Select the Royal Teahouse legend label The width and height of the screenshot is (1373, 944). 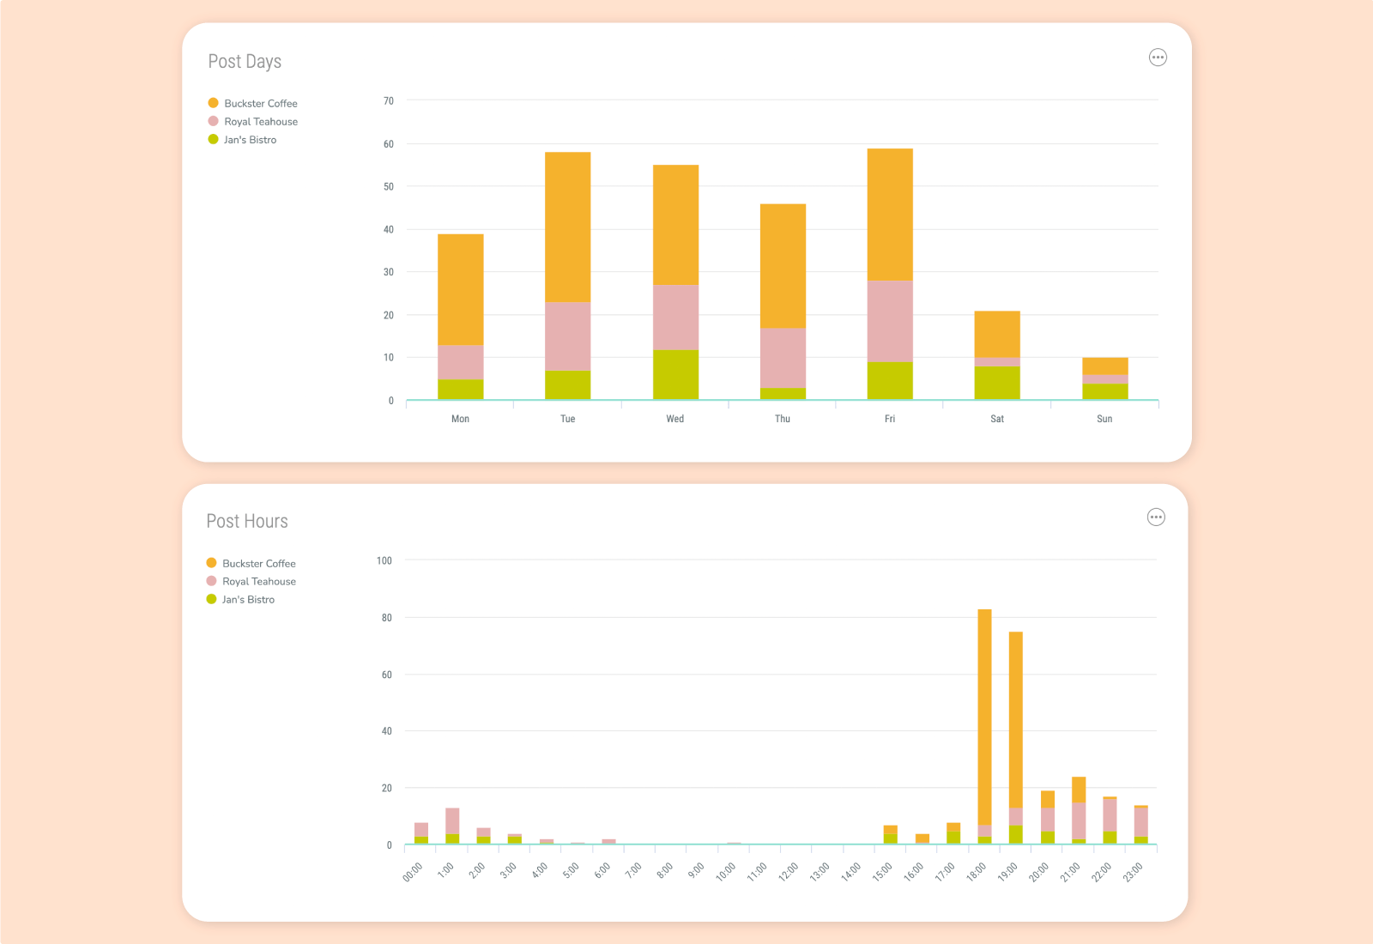coord(261,121)
